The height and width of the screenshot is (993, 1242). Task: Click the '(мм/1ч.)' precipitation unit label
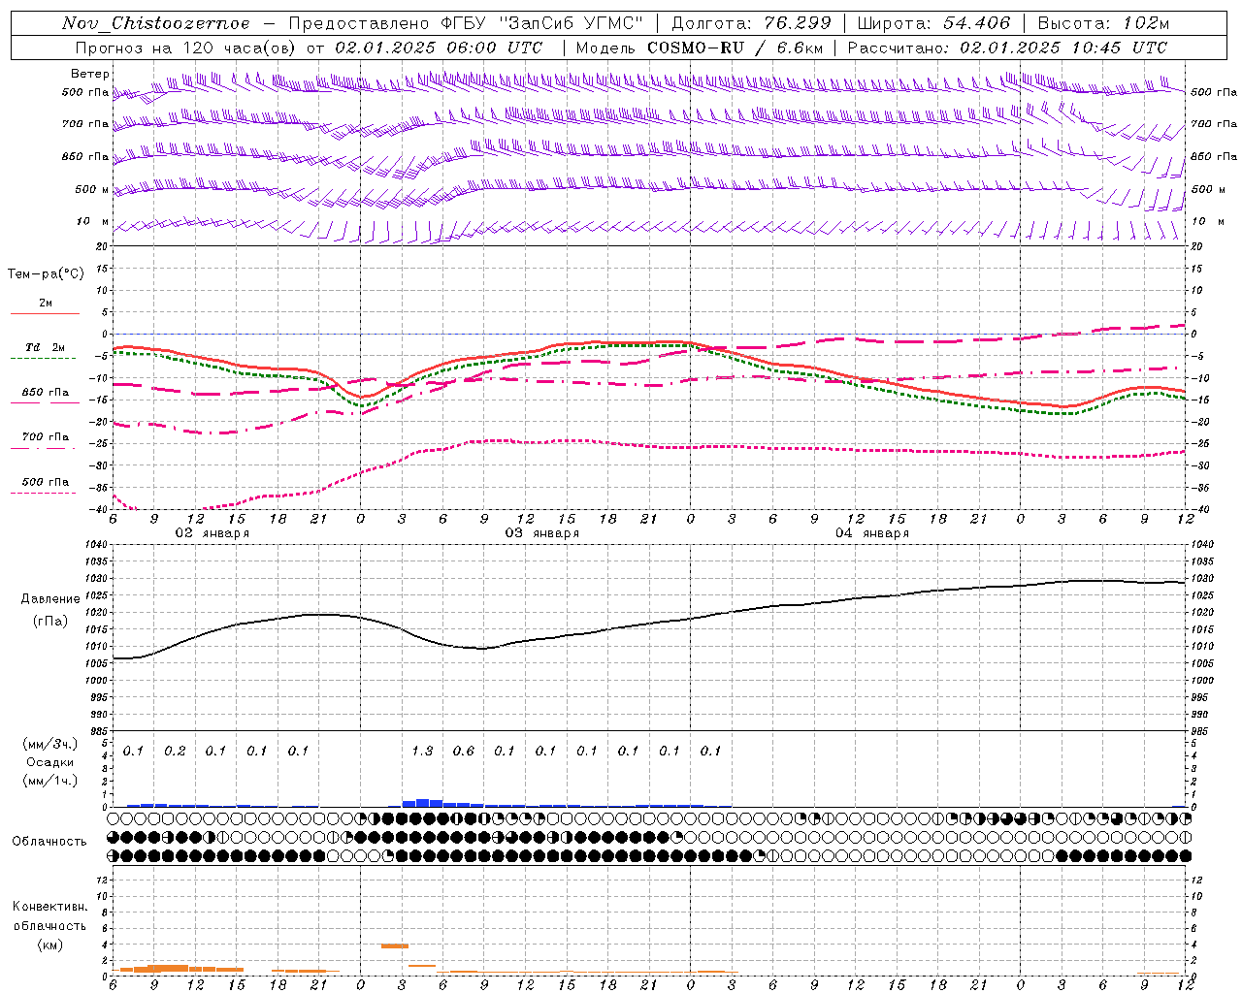tap(50, 781)
